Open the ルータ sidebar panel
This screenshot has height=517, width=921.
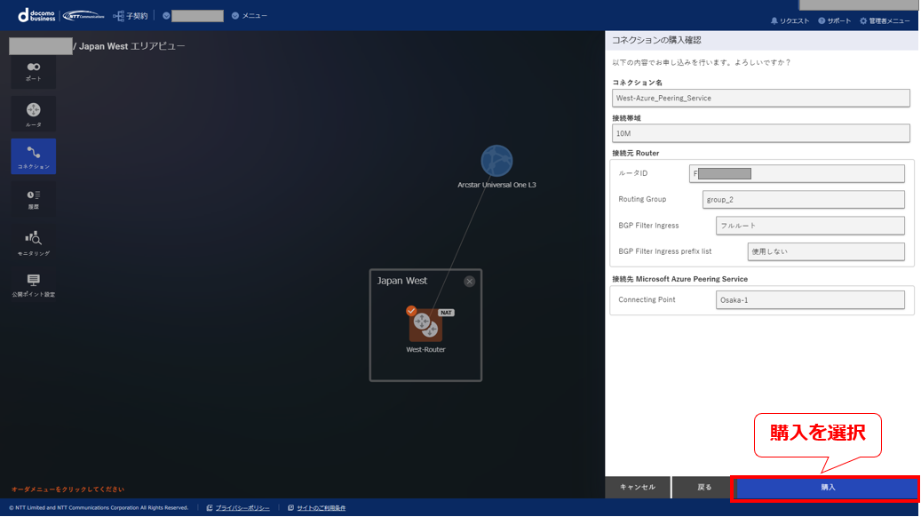[x=34, y=114]
